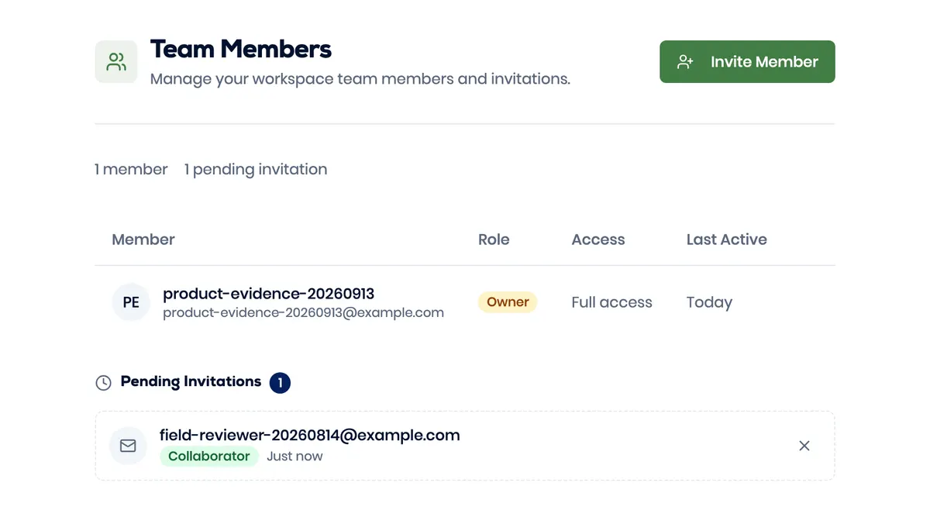Click the name product-evidence-20260913
This screenshot has height=517, width=930.
pos(269,294)
